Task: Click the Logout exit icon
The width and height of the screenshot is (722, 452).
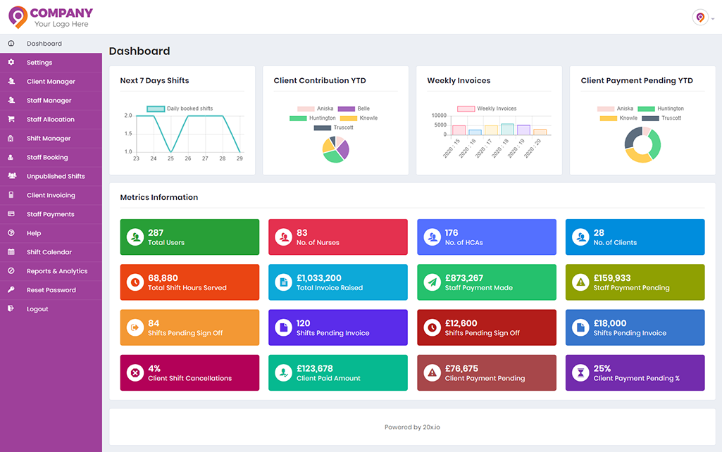Action: pos(11,309)
